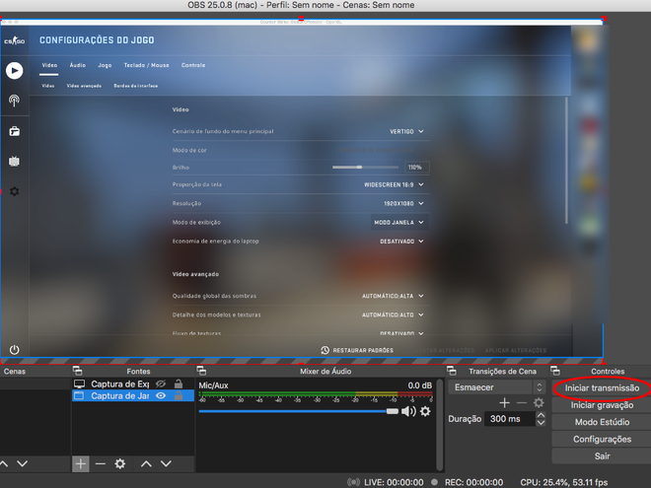The width and height of the screenshot is (651, 488).
Task: Switch to the CS:GO Vídeo tab
Action: 49,65
